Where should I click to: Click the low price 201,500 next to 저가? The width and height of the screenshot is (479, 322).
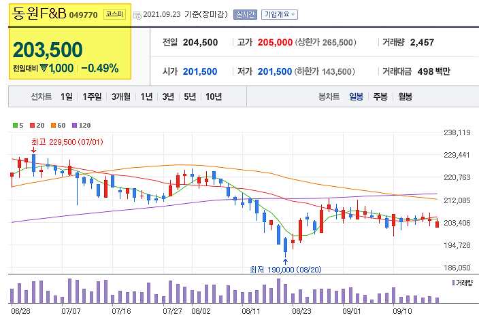[x=275, y=71]
